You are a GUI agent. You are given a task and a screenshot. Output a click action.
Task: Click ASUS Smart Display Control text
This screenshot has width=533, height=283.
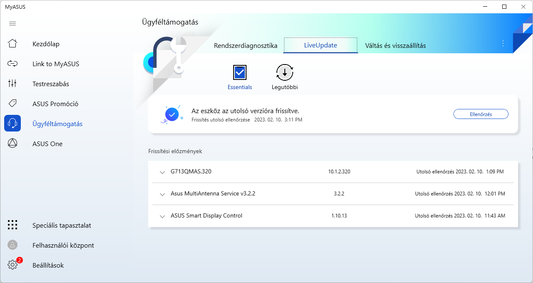(x=207, y=216)
